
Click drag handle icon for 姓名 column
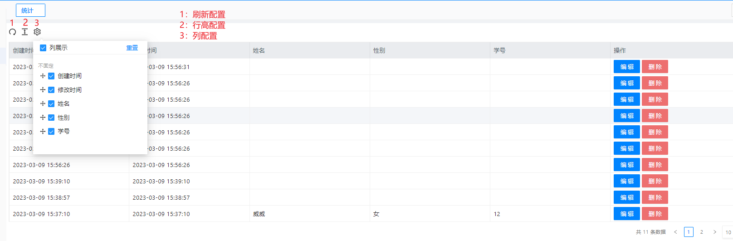pyautogui.click(x=43, y=103)
